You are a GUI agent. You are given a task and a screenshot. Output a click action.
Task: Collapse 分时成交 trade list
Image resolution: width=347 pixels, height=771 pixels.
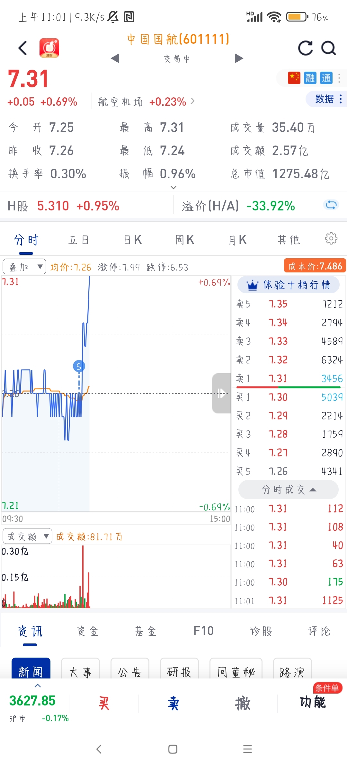[x=288, y=490]
